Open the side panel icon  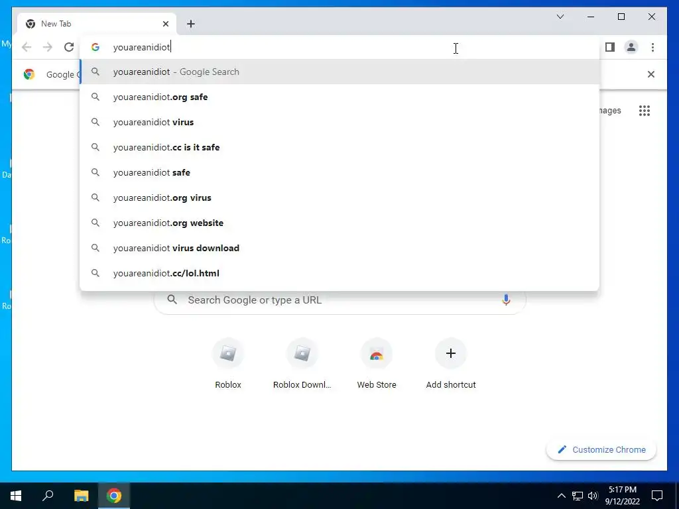610,47
